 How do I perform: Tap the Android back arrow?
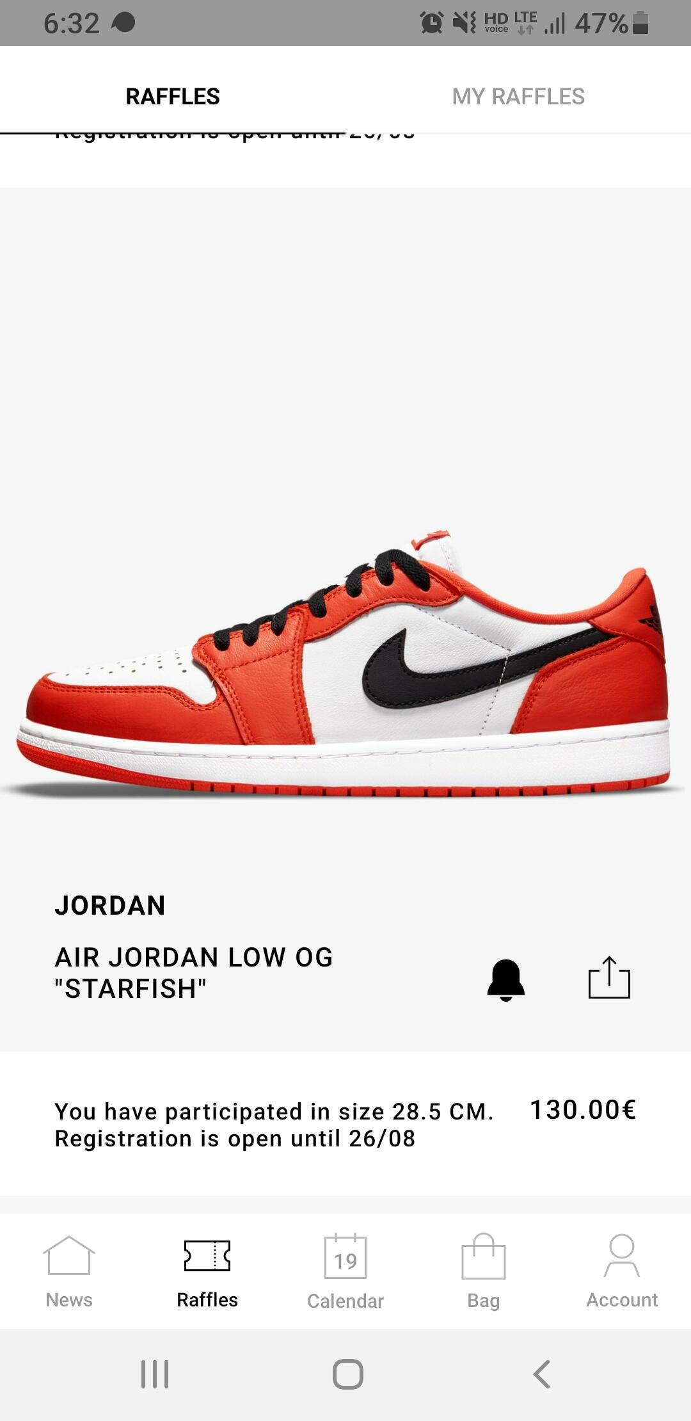(x=541, y=1374)
